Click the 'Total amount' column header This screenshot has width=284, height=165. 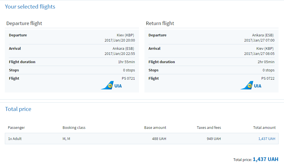(x=264, y=128)
